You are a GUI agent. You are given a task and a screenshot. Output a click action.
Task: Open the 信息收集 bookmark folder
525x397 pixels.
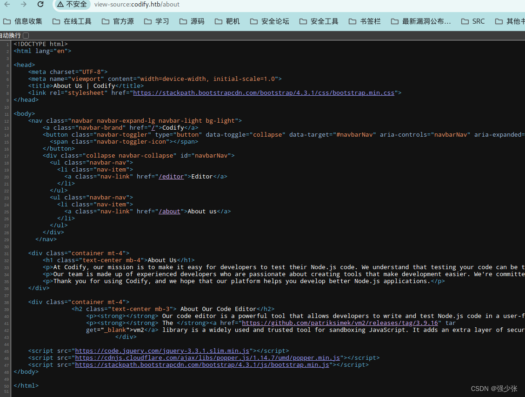click(23, 21)
